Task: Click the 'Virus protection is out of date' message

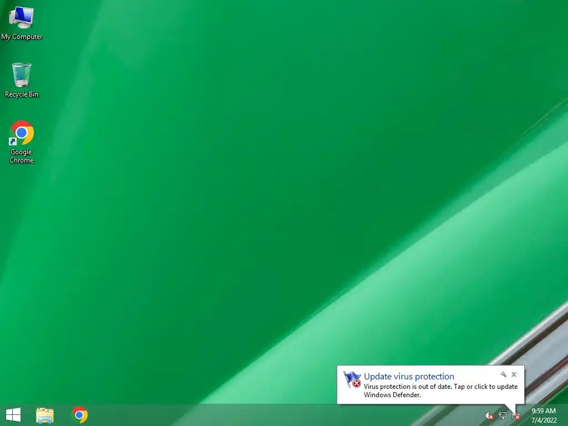Action: pyautogui.click(x=440, y=390)
